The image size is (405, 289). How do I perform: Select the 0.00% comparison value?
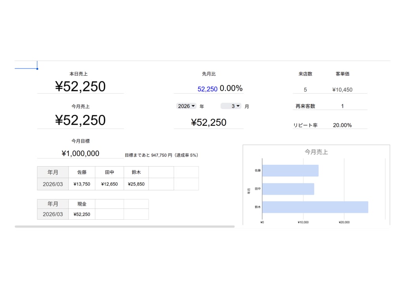point(231,88)
